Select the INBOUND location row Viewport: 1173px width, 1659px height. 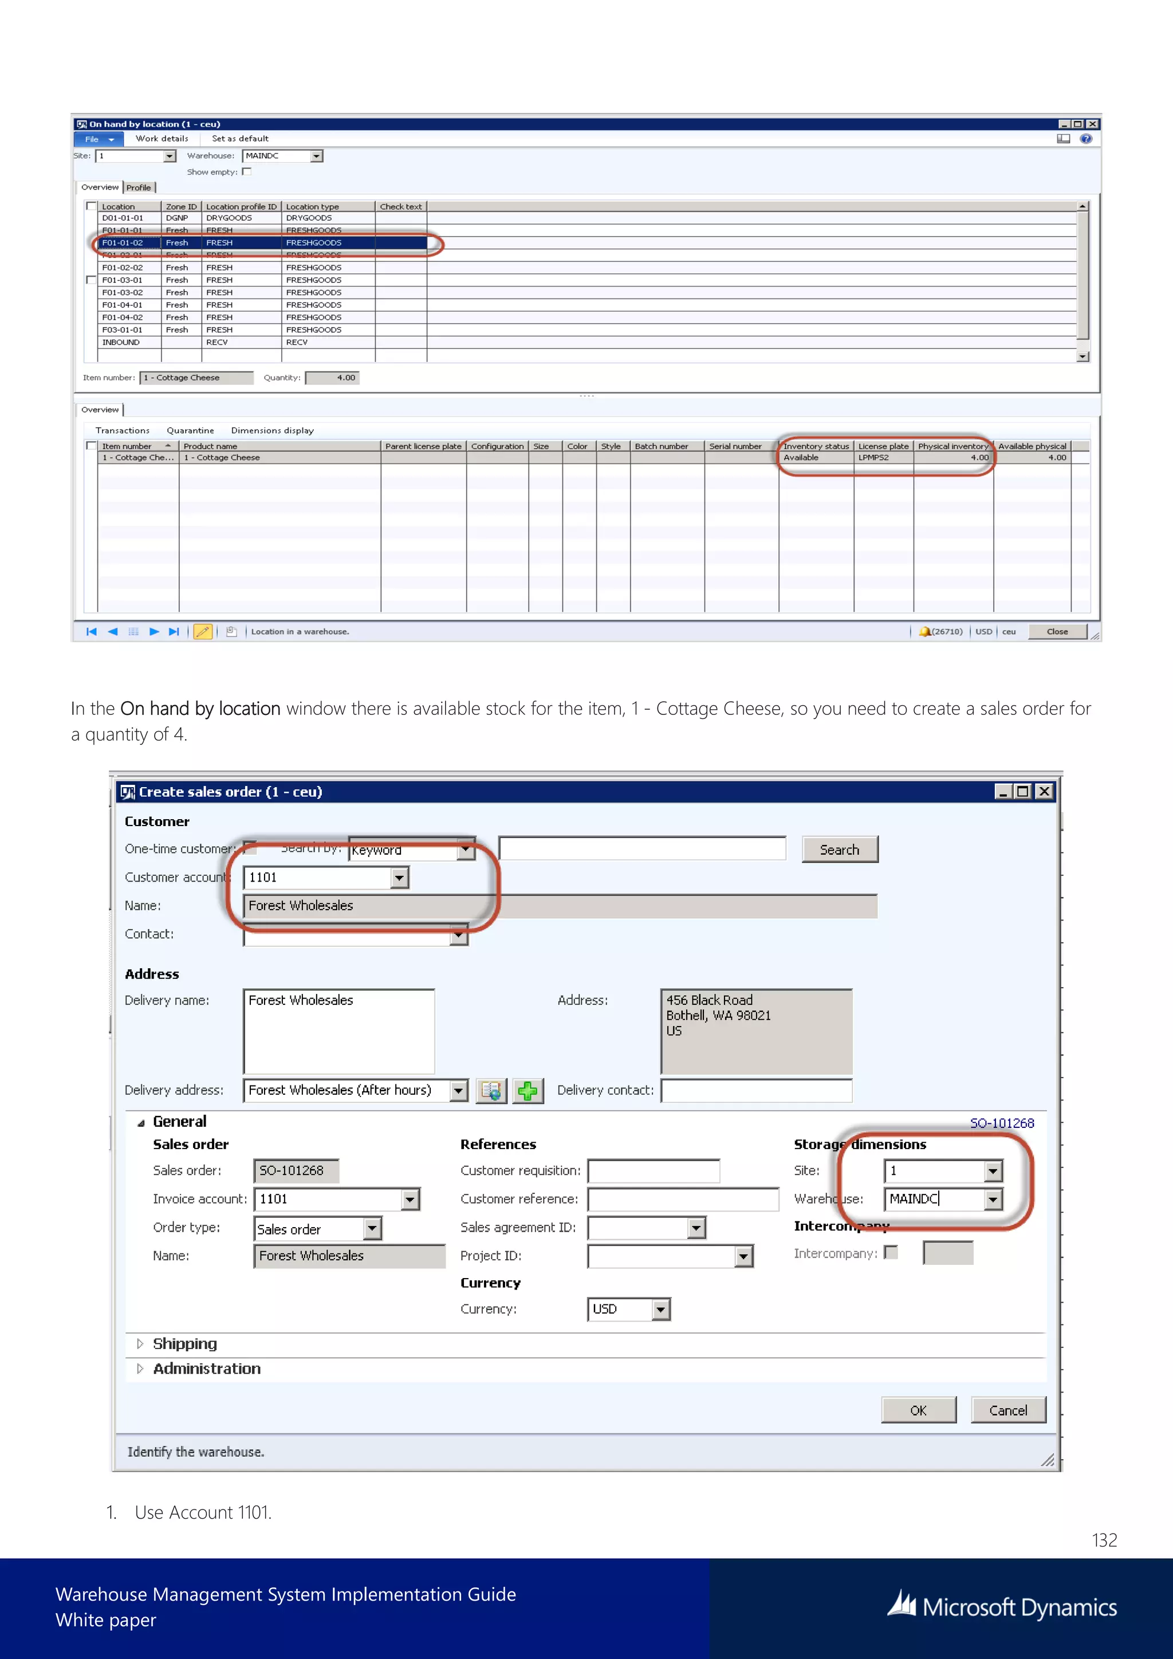(263, 343)
